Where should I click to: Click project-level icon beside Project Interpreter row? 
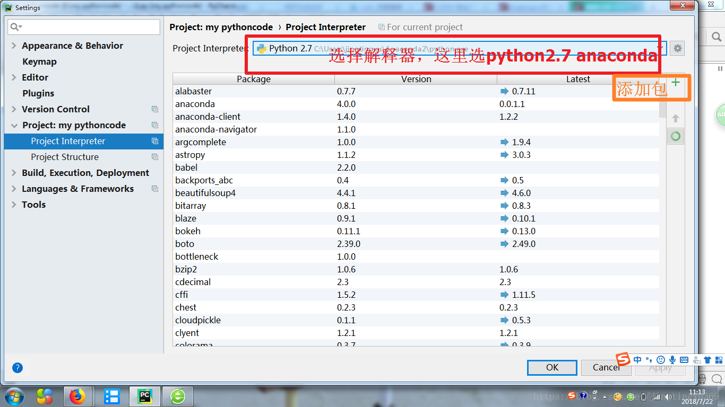point(155,141)
